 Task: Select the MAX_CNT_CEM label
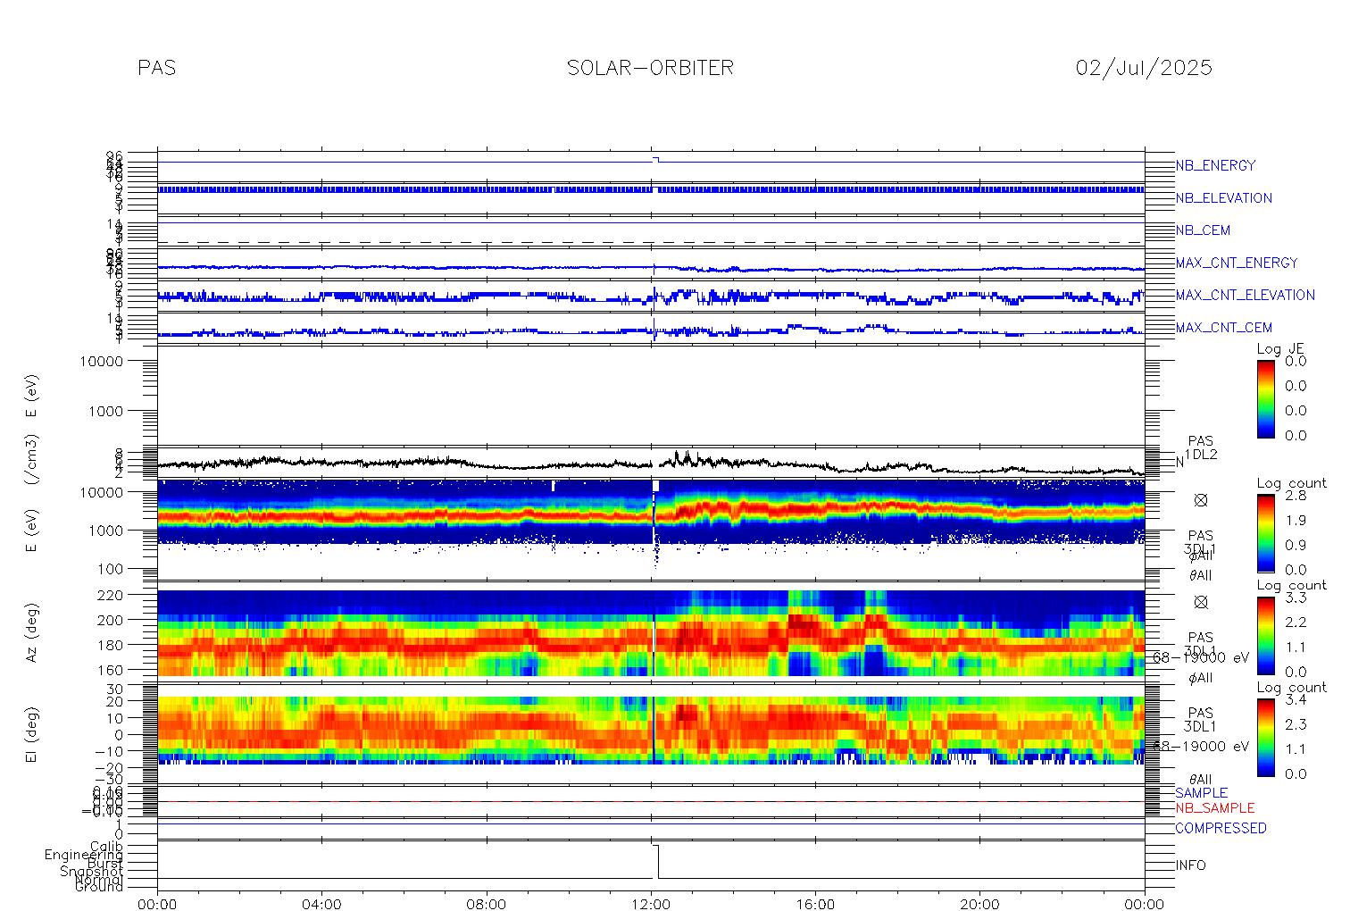coord(1224,328)
